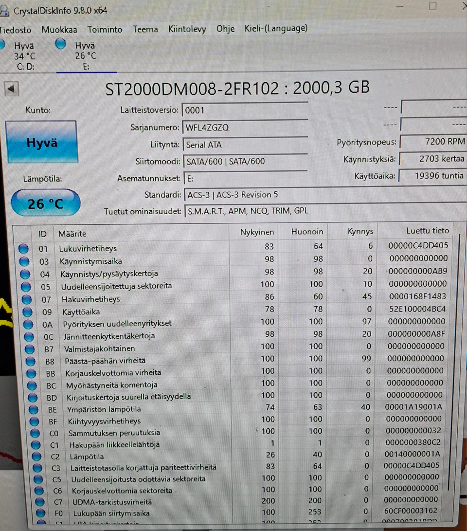
Task: Open the Muokkaa menu
Action: click(x=59, y=30)
